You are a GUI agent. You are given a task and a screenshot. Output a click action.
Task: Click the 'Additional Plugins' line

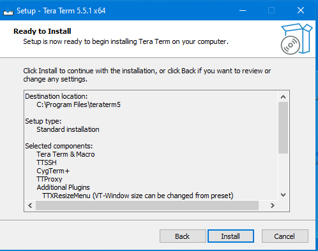click(63, 187)
